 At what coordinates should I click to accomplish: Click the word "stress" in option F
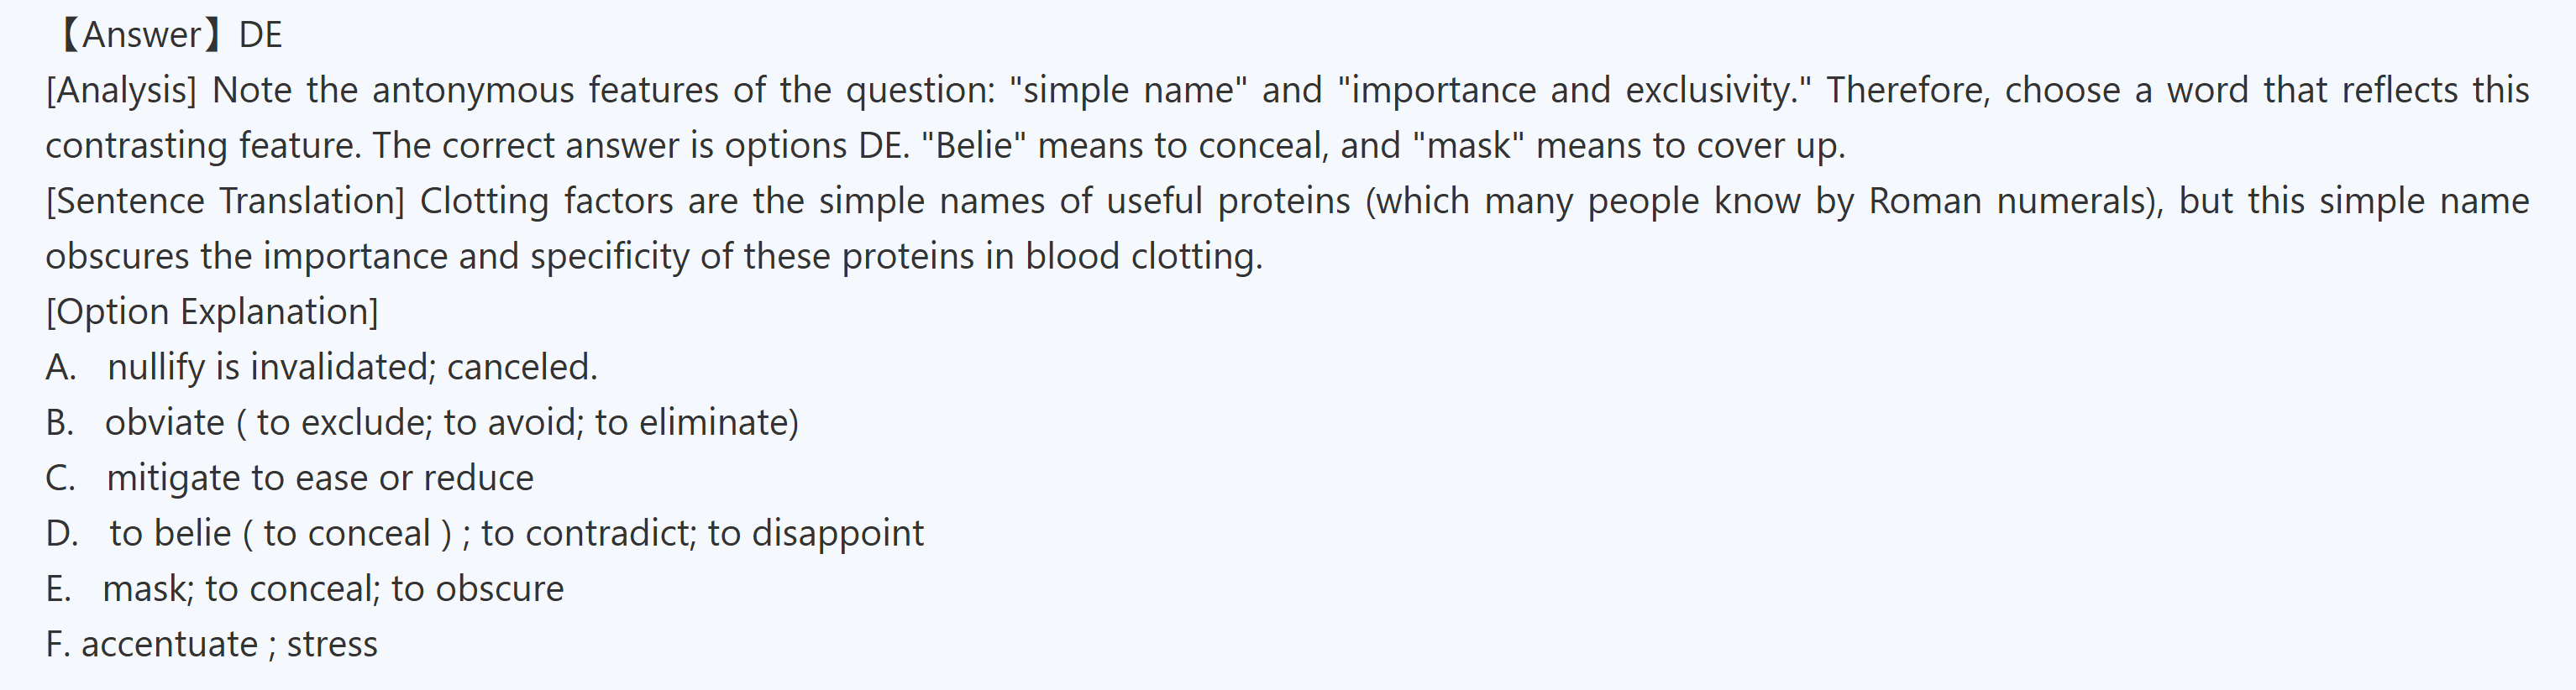coord(332,645)
